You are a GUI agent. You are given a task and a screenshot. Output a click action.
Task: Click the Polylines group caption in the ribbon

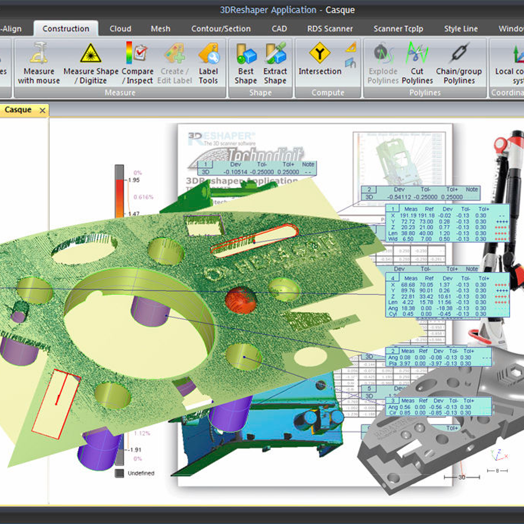click(425, 93)
